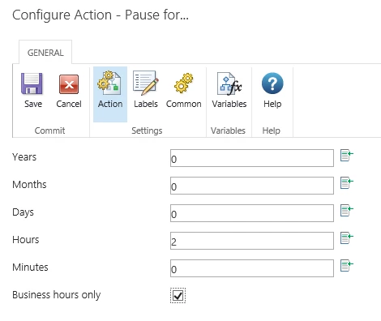Viewport: 381px width, 321px height.
Task: Focus the Months input field
Action: click(x=252, y=186)
